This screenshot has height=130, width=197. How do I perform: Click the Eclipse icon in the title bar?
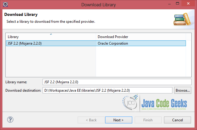pos(5,5)
